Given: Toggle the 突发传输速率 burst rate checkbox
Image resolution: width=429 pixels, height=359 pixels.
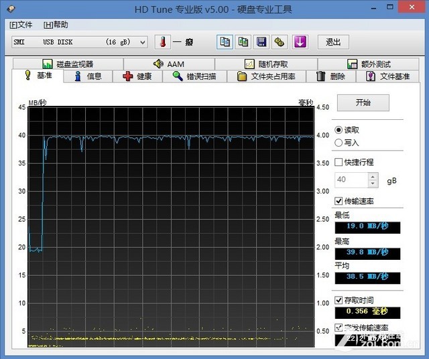Looking at the screenshot, I should pyautogui.click(x=339, y=328).
